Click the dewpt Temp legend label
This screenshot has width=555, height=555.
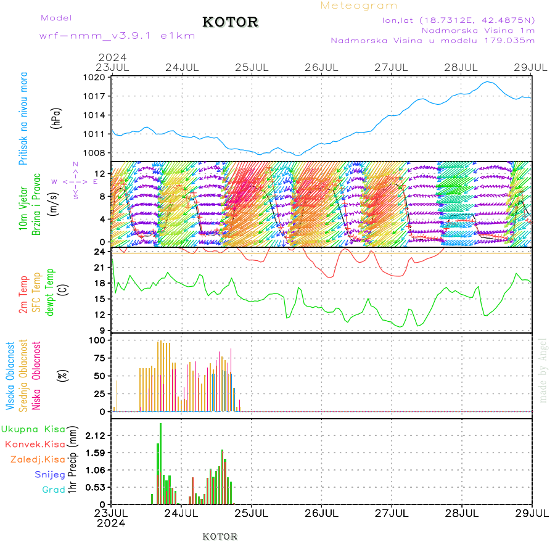coord(49,292)
